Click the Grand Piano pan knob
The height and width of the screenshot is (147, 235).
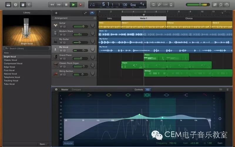pos(93,57)
